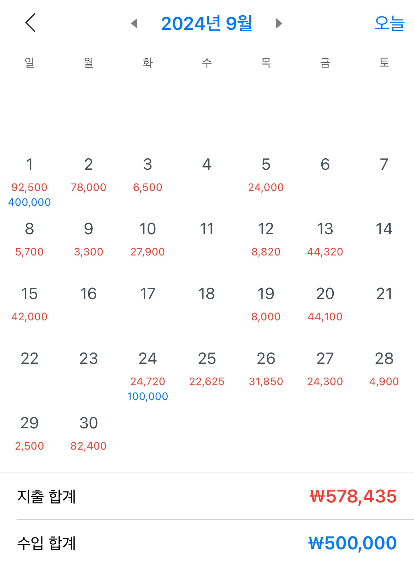
Task: Tap date 28 on Saturday column
Action: pos(384,359)
